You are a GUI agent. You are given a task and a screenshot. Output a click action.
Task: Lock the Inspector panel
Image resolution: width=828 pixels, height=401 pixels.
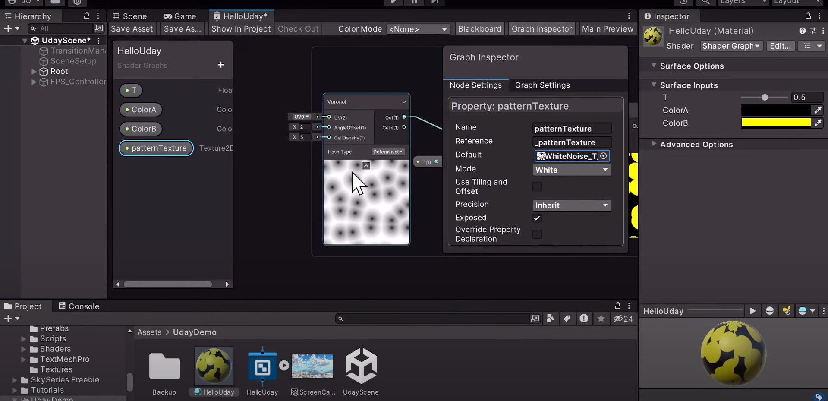[808, 16]
